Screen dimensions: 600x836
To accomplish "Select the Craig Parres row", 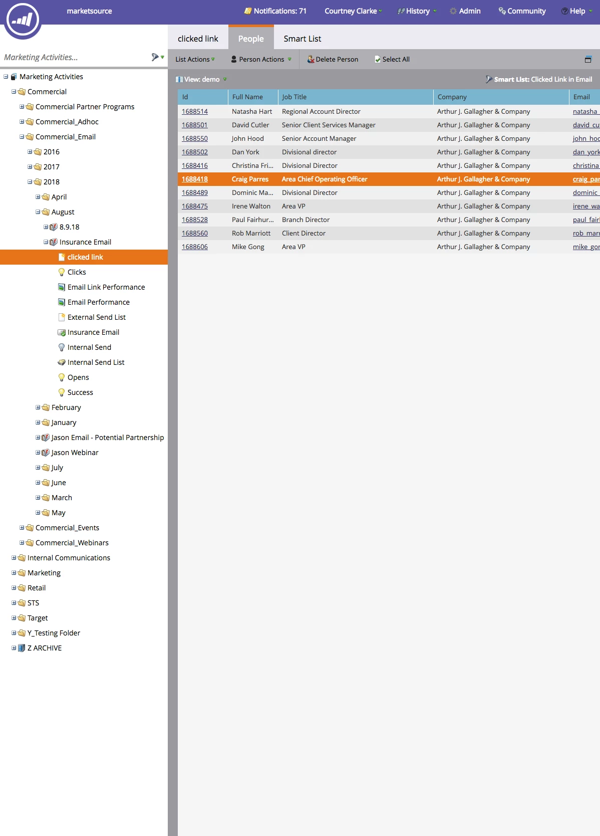I will (389, 179).
